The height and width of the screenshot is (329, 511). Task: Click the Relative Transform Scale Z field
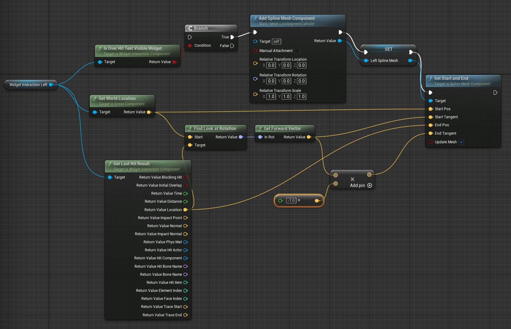click(x=302, y=97)
